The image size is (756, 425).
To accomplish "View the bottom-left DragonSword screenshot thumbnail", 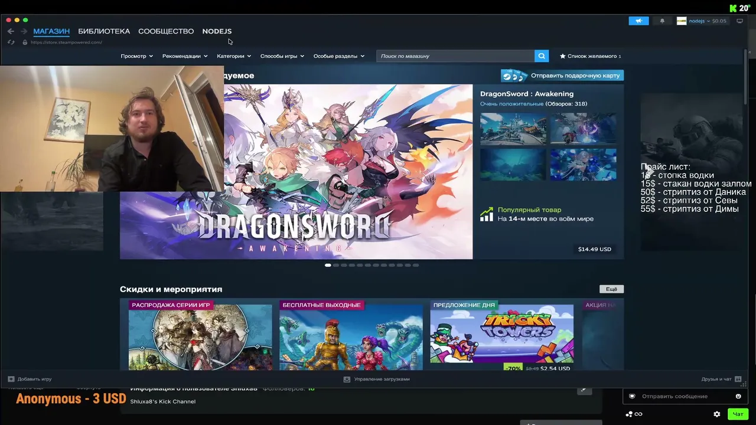I will tap(513, 164).
